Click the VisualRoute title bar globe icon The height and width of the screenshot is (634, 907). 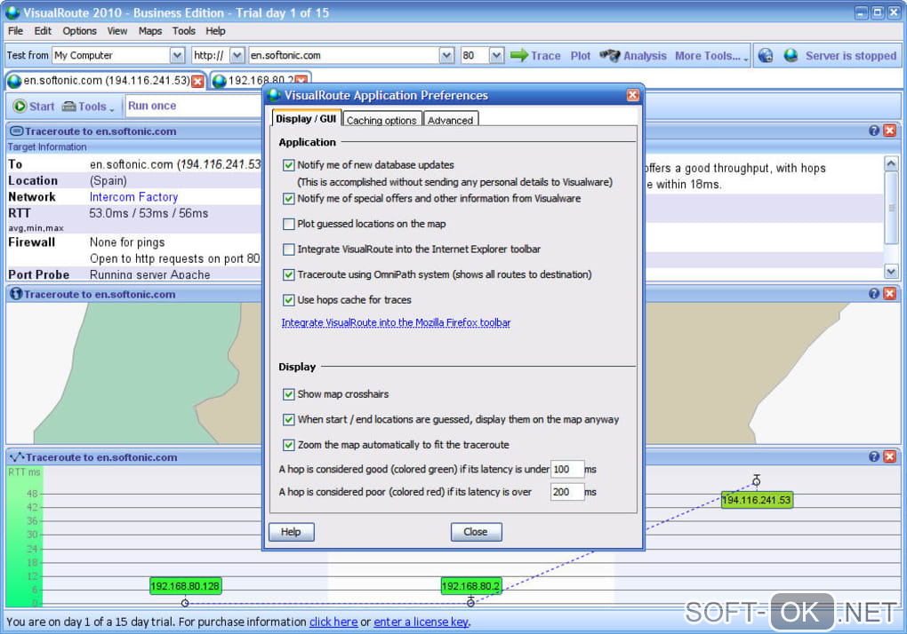click(x=12, y=12)
